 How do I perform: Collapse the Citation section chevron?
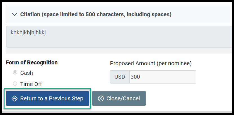click(x=14, y=14)
